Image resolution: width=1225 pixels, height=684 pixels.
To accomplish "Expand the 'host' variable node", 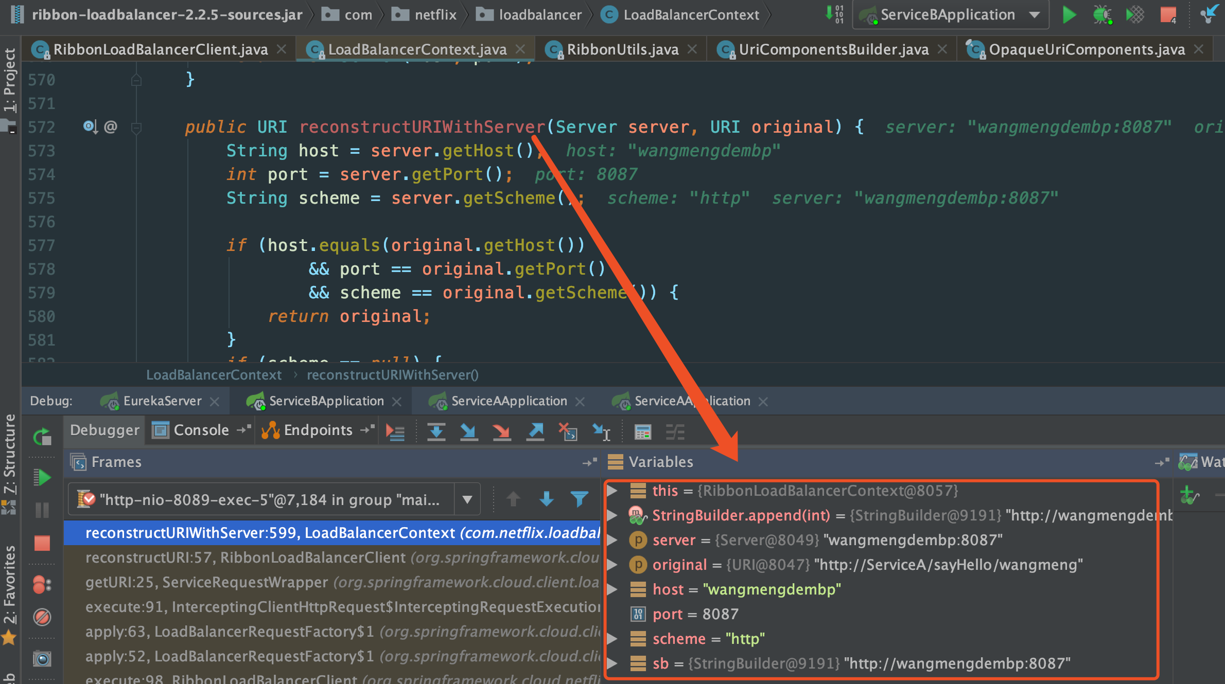I will coord(612,589).
